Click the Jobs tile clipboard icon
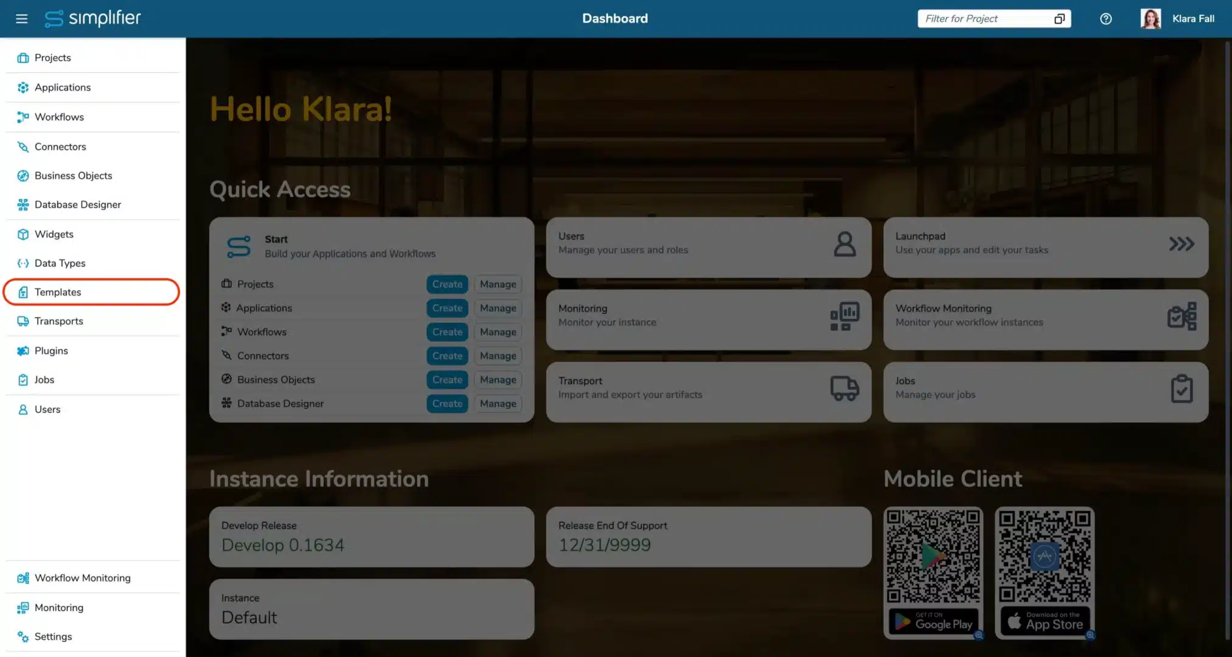 tap(1181, 388)
